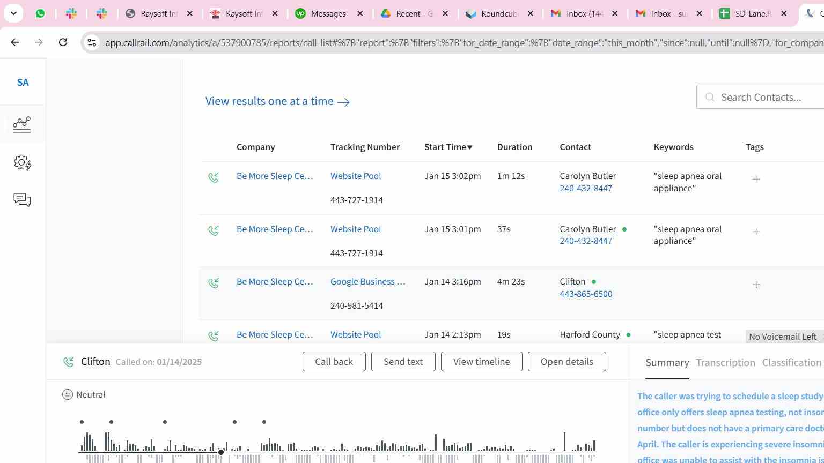
Task: Click the View timeline button
Action: pyautogui.click(x=481, y=362)
